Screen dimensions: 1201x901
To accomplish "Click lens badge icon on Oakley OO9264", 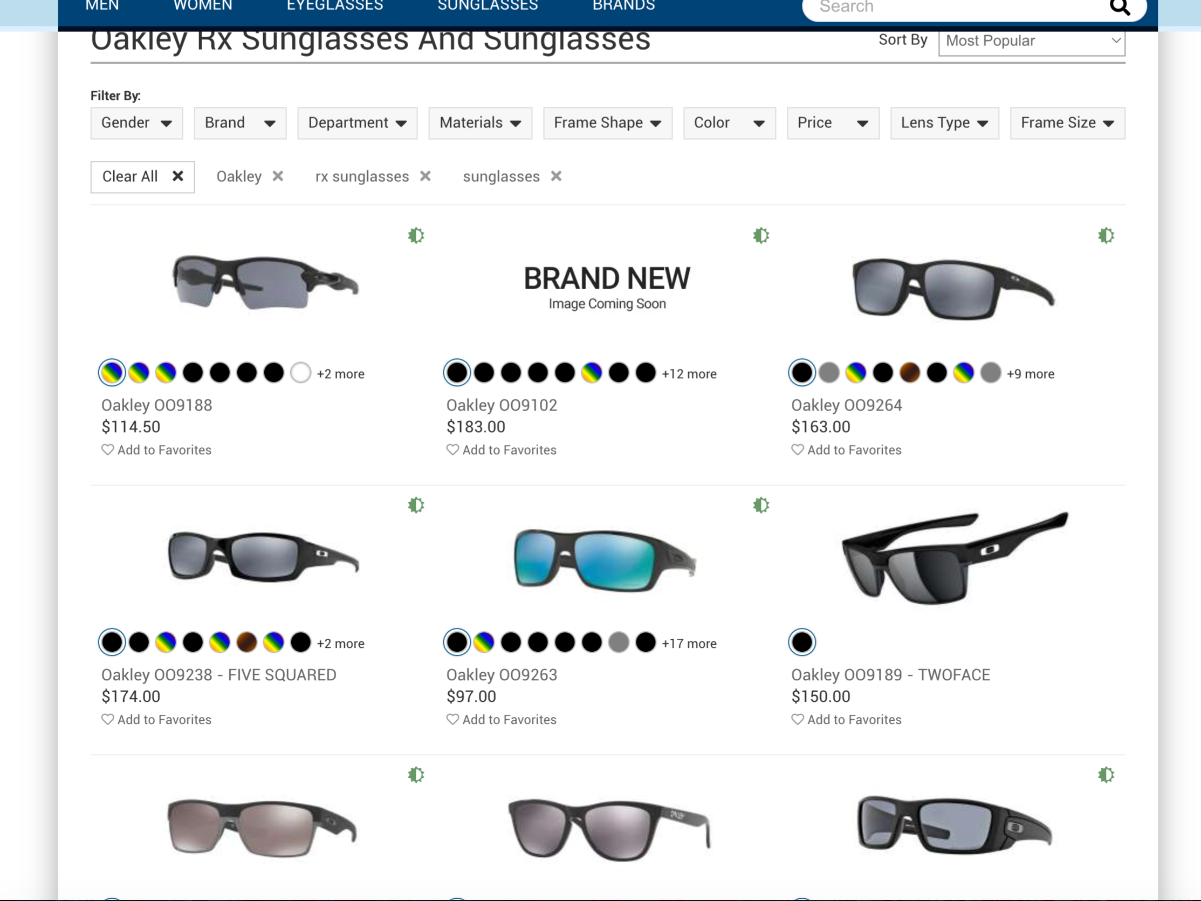I will point(1106,236).
